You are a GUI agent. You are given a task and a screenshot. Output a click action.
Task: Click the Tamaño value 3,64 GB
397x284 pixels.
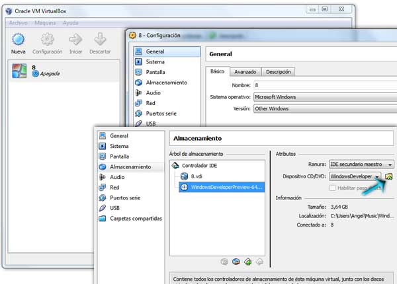[339, 207]
